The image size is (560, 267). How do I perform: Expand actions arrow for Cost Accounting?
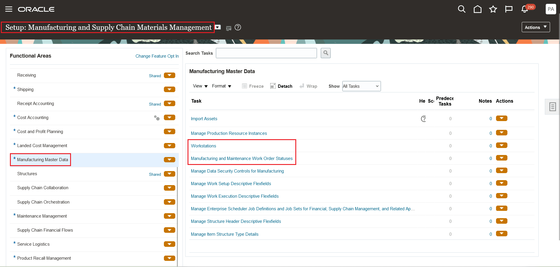[169, 118]
